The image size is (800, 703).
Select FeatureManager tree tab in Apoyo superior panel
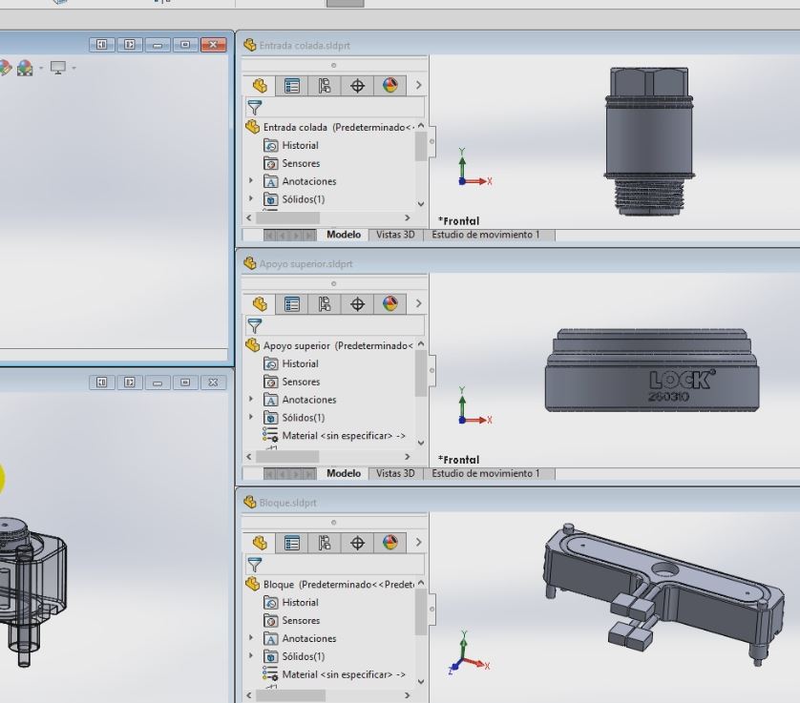tap(260, 304)
